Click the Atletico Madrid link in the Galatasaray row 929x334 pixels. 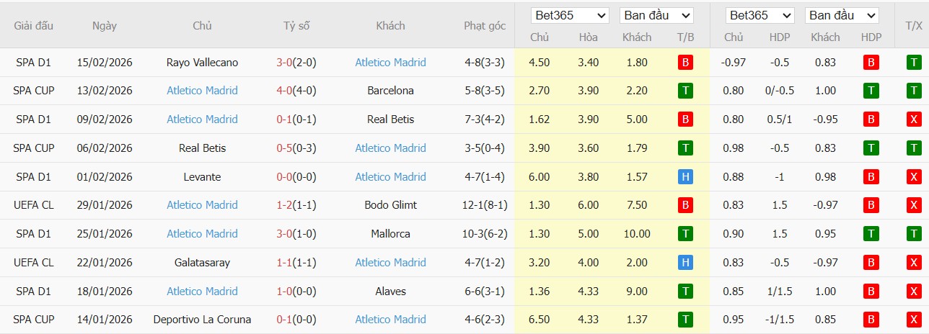tap(390, 263)
